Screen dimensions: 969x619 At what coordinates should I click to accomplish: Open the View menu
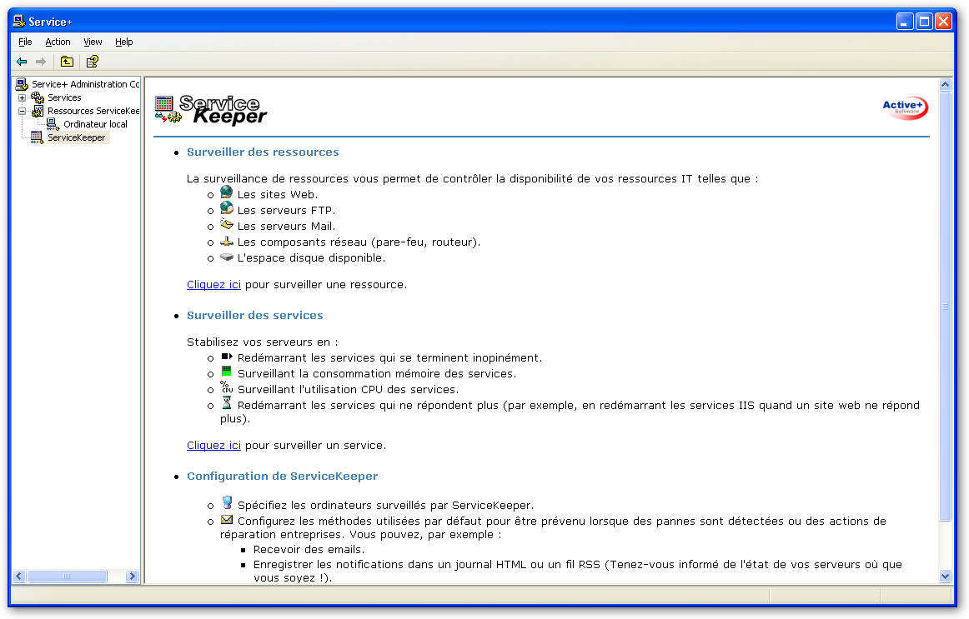pos(93,42)
